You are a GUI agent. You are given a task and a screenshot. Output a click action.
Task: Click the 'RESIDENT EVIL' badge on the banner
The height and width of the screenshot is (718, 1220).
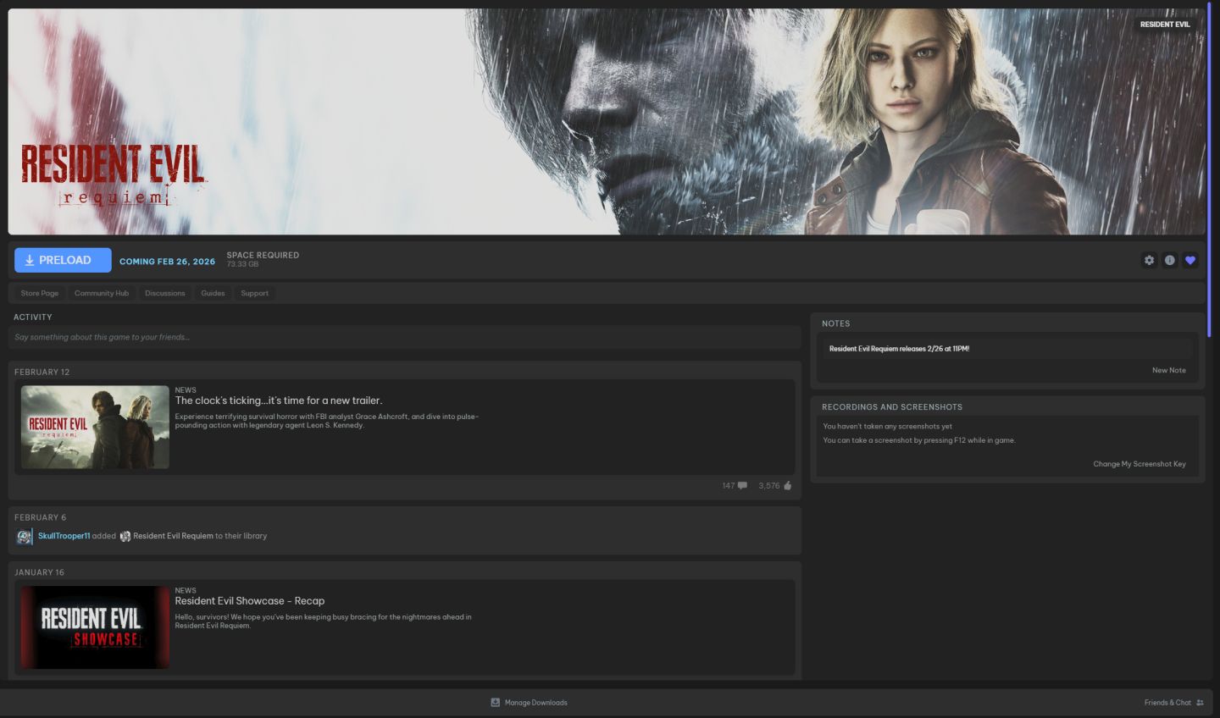pyautogui.click(x=1165, y=25)
